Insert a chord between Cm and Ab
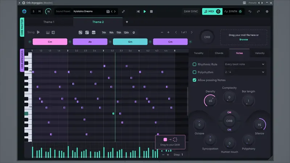 [70, 42]
